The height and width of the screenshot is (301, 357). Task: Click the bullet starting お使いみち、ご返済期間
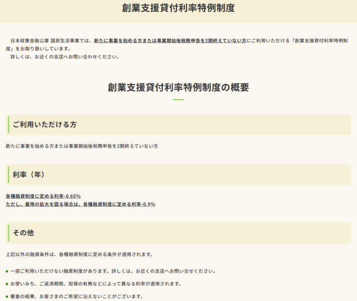pos(96,284)
